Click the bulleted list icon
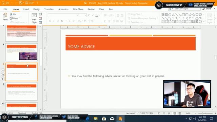Image resolution: width=217 pixels, height=122 pixels. pos(105,15)
